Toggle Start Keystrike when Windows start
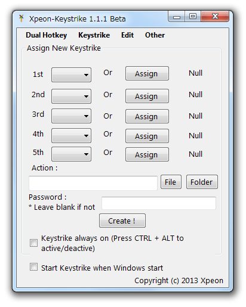 click(x=33, y=267)
